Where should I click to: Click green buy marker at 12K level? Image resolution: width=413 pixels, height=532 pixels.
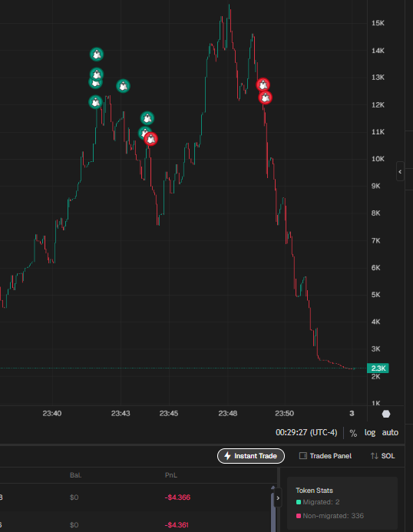pos(95,102)
